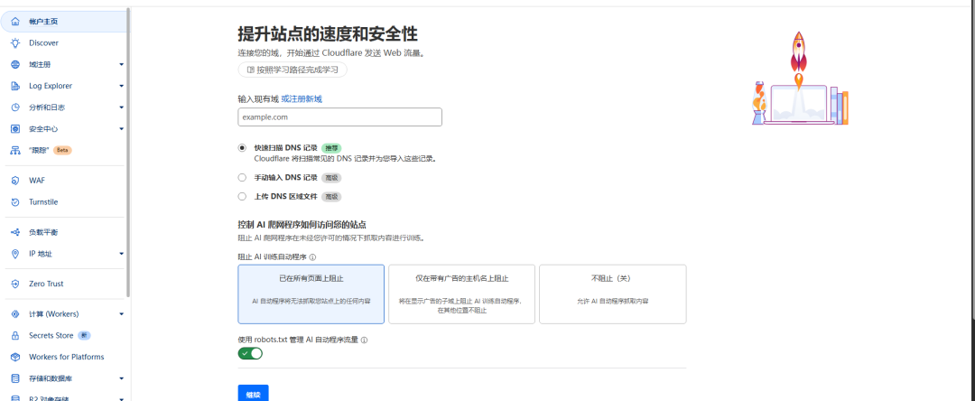This screenshot has height=401, width=975.
Task: Click the blue 继续 button
Action: 253,394
